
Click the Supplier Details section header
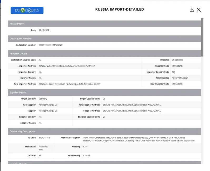point(105,93)
